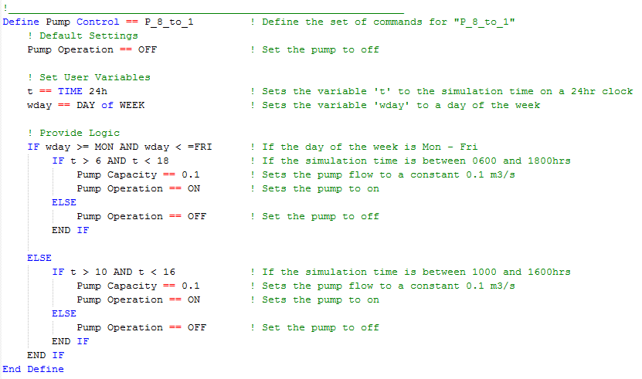Click the comment defining commands for "P_8_to_1"
642x379 pixels.
tap(382, 22)
